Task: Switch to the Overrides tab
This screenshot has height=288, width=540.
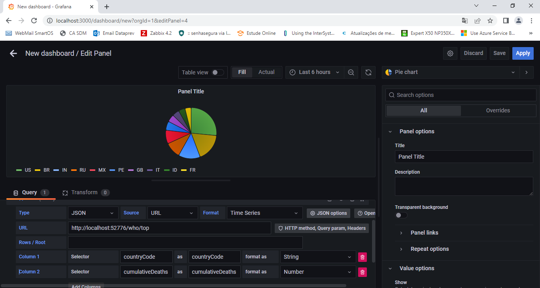Action: click(x=498, y=110)
